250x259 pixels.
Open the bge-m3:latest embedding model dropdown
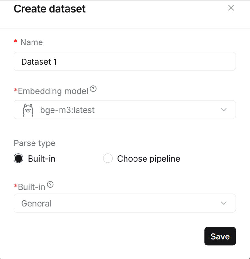click(x=125, y=110)
